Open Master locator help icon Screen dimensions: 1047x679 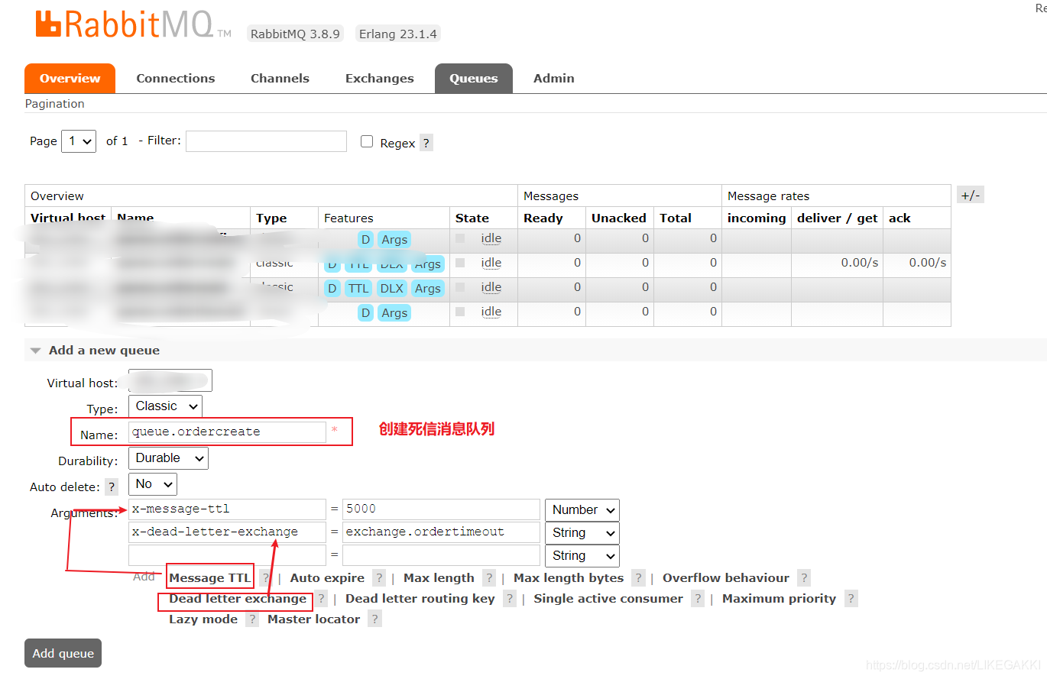(x=374, y=619)
